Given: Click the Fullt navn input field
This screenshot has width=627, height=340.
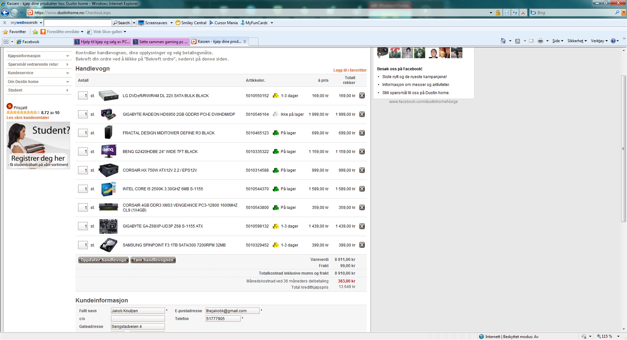Looking at the screenshot, I should (138, 311).
